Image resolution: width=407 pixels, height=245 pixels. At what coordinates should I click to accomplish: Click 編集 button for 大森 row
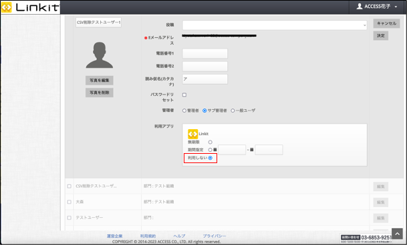tap(381, 202)
